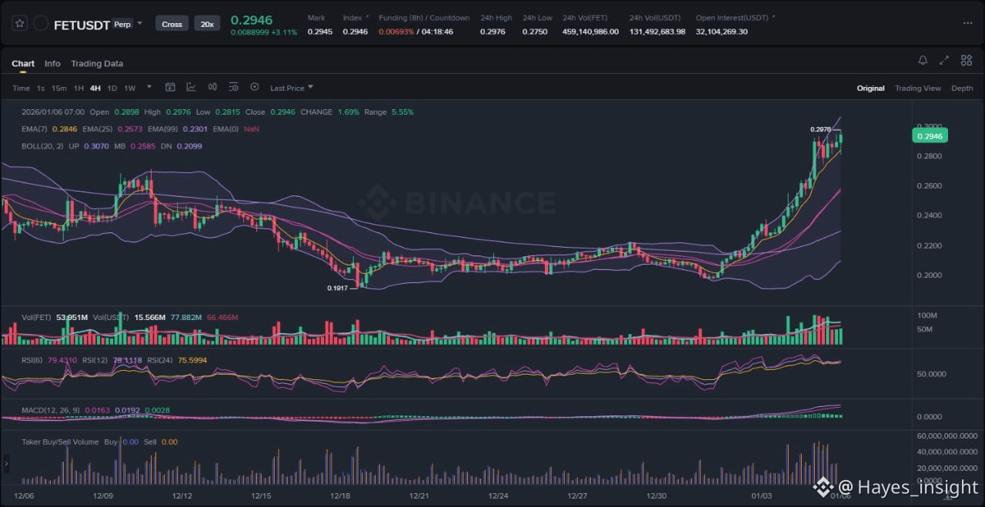Select the 1D timeframe interval
The height and width of the screenshot is (507, 985).
click(112, 88)
